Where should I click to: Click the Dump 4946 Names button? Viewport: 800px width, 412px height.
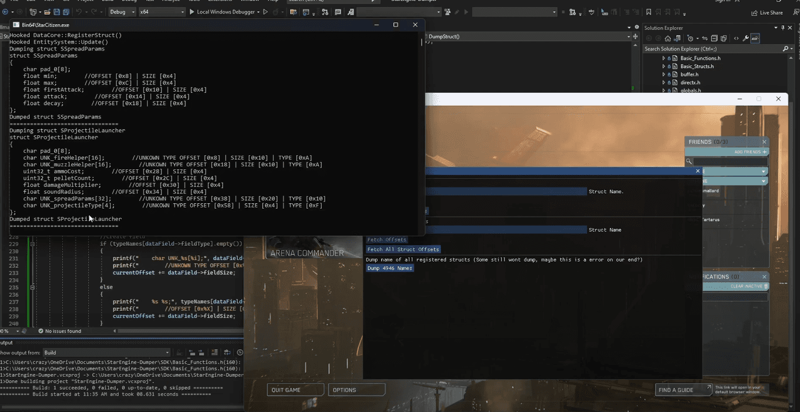pyautogui.click(x=390, y=269)
